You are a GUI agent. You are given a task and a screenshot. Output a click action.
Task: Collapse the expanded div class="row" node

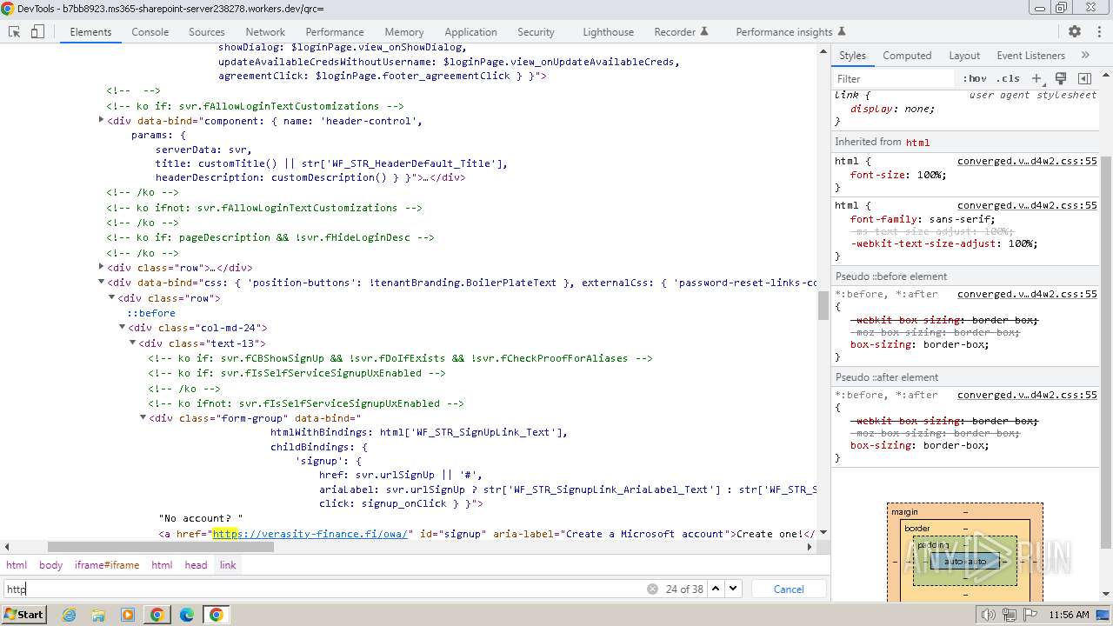click(111, 297)
